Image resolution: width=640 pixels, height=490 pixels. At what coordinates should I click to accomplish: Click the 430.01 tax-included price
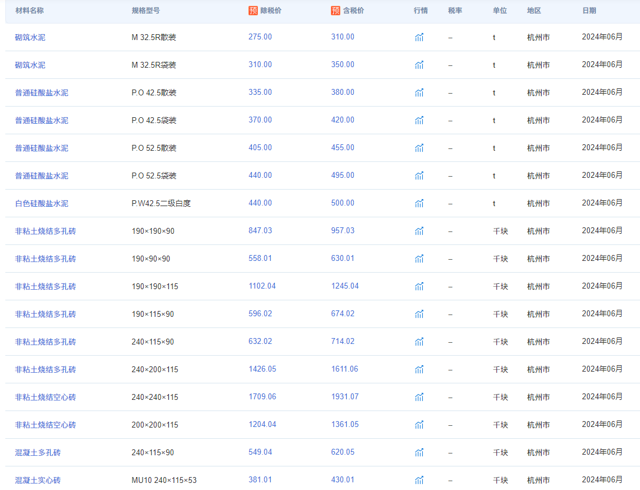pyautogui.click(x=343, y=480)
